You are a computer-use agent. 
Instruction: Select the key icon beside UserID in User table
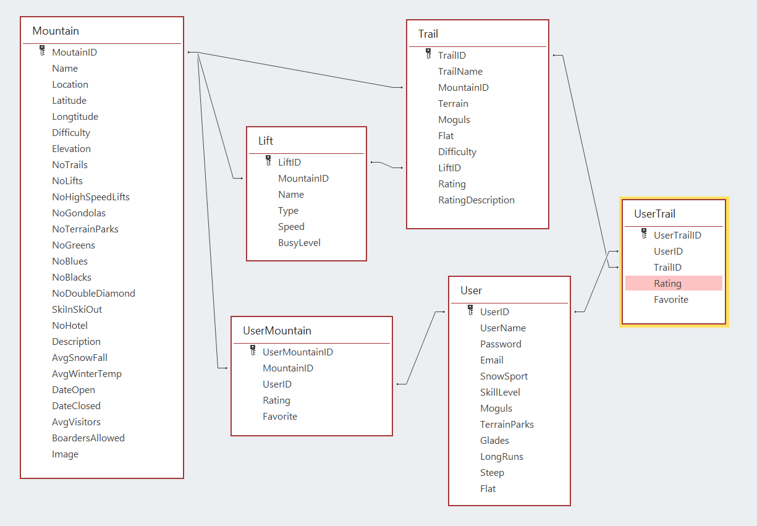(x=470, y=311)
